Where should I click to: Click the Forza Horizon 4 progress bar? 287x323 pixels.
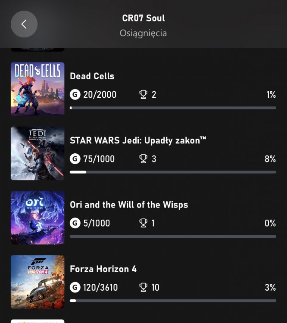pyautogui.click(x=172, y=300)
